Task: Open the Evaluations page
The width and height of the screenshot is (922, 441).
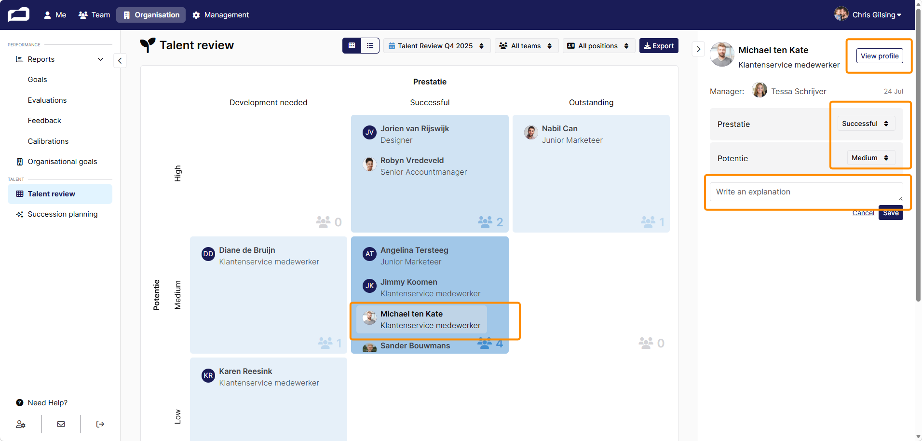Action: pos(47,100)
